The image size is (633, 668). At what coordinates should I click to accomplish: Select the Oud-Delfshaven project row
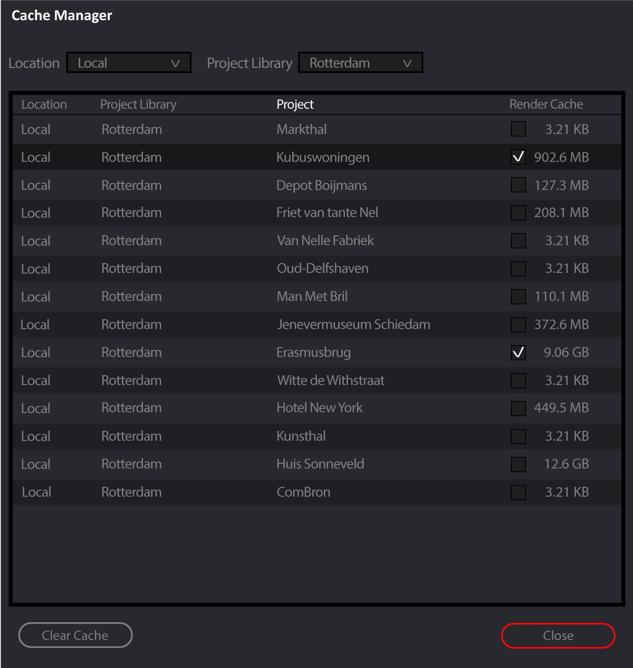coord(322,268)
